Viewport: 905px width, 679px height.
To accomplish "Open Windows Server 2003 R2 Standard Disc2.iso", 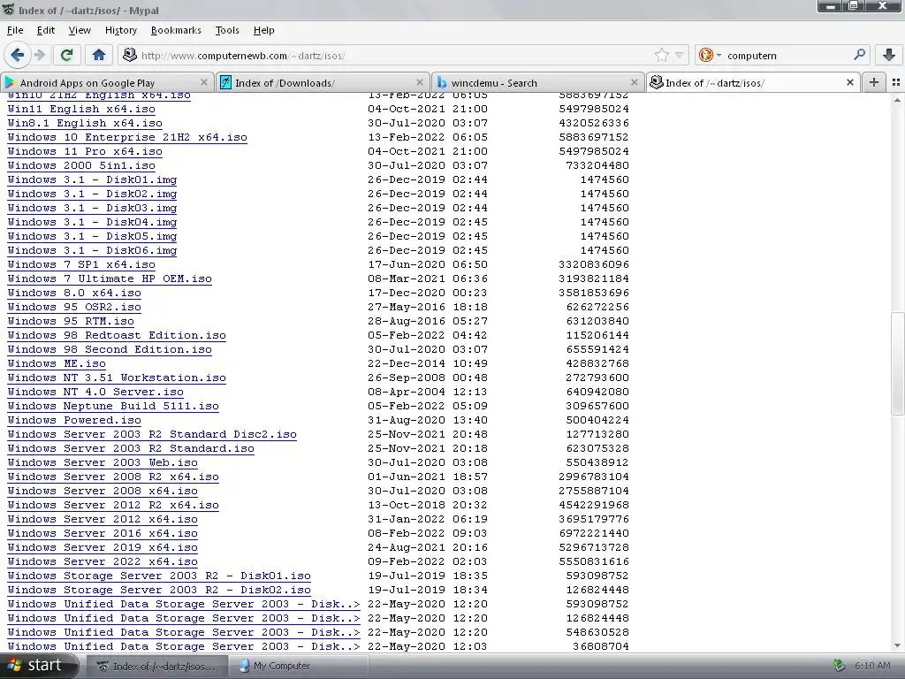I will click(152, 434).
